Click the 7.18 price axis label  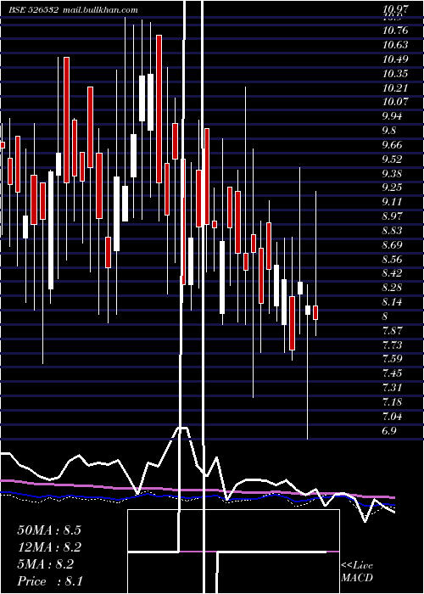coord(393,402)
